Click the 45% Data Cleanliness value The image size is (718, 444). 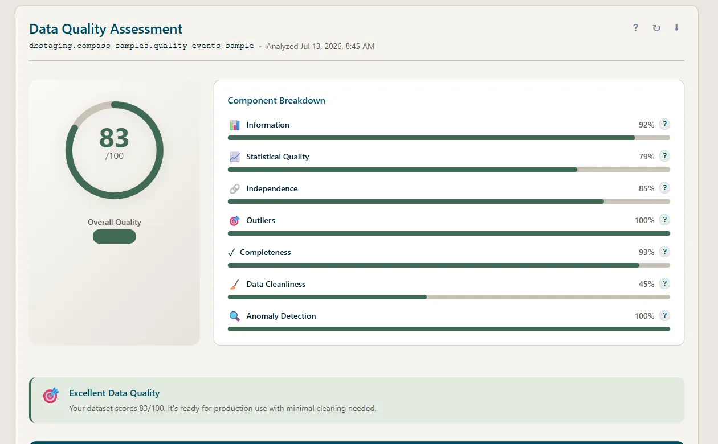tap(646, 284)
